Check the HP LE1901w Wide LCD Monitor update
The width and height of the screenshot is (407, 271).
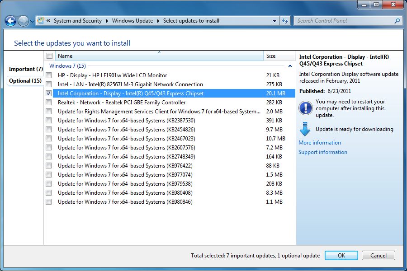click(x=48, y=75)
